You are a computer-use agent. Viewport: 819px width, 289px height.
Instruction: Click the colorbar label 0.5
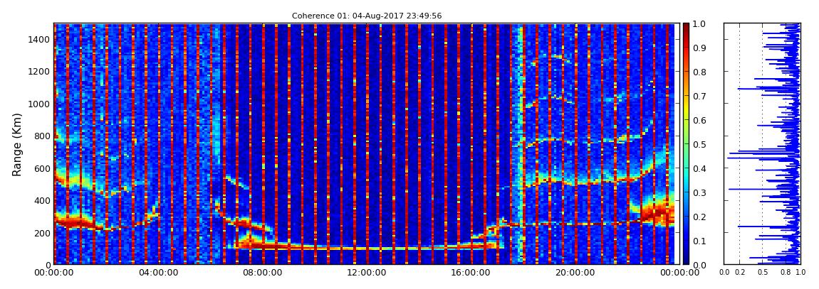[x=699, y=144]
